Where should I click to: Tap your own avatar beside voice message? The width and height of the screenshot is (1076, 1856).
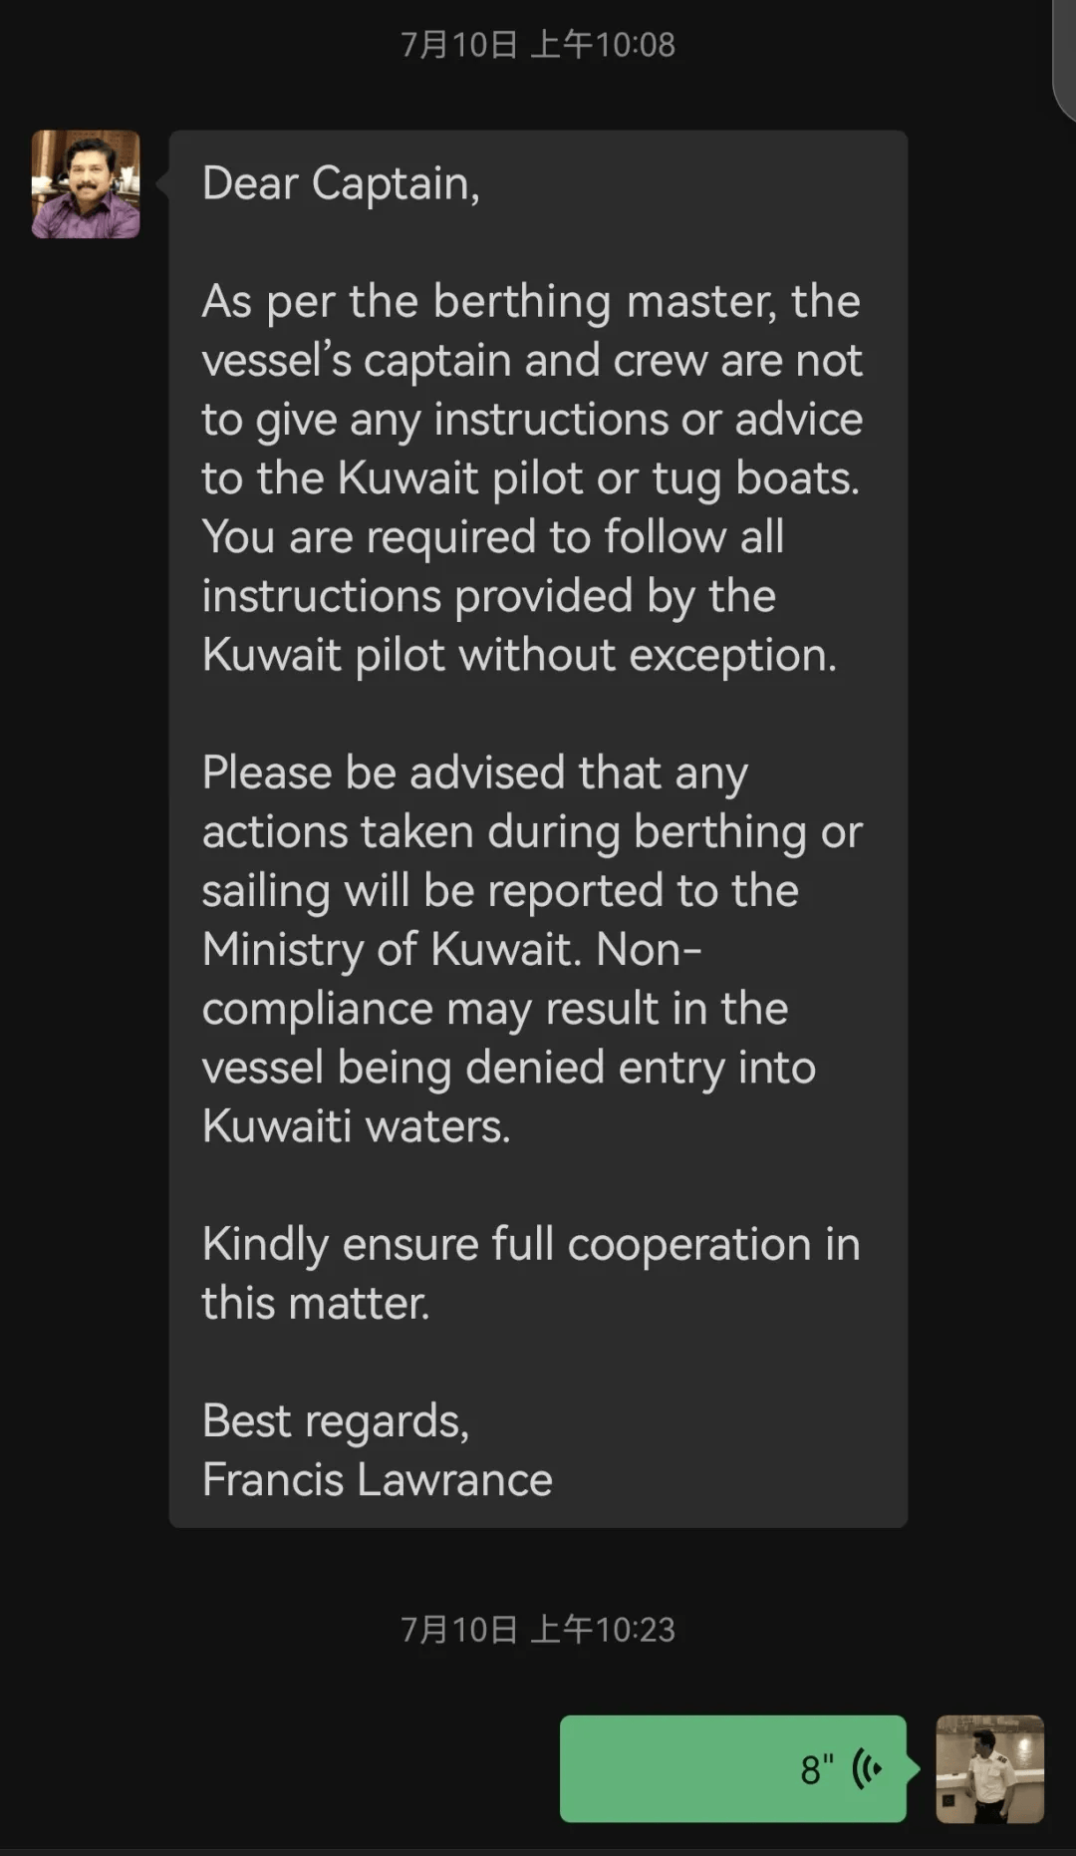click(x=989, y=1768)
